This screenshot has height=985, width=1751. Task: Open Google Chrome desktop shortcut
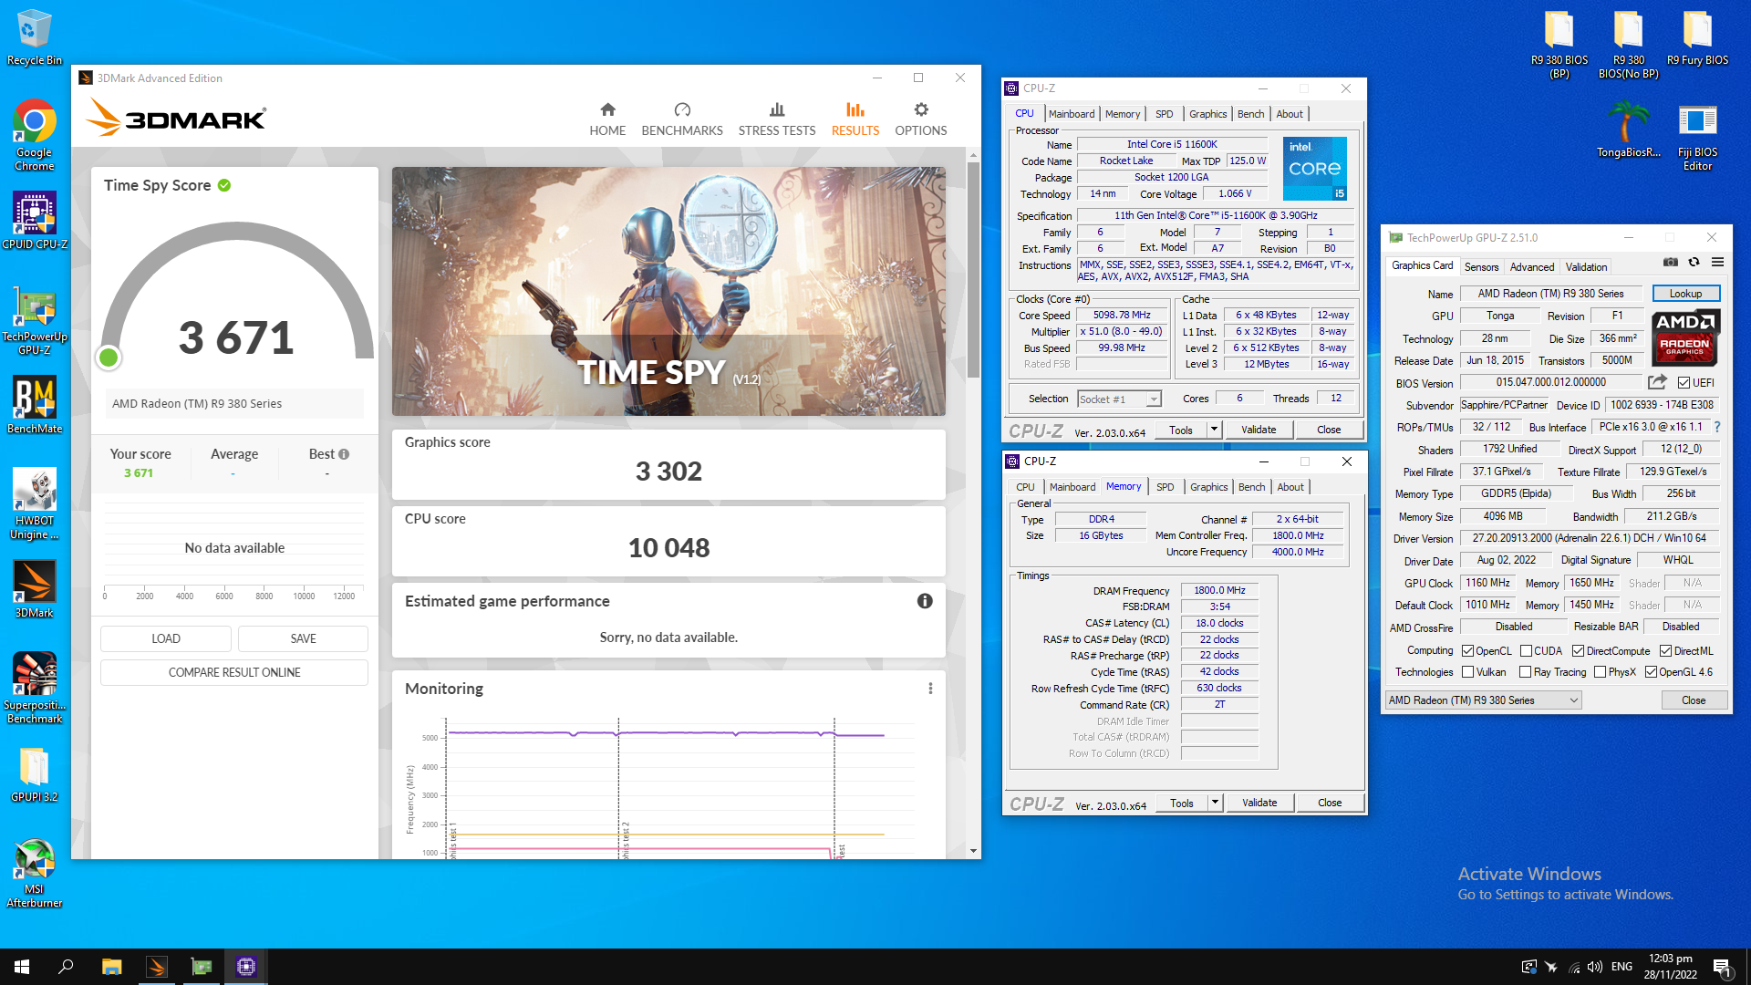click(x=34, y=135)
